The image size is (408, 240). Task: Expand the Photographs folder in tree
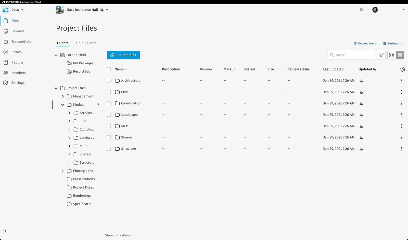pos(63,171)
